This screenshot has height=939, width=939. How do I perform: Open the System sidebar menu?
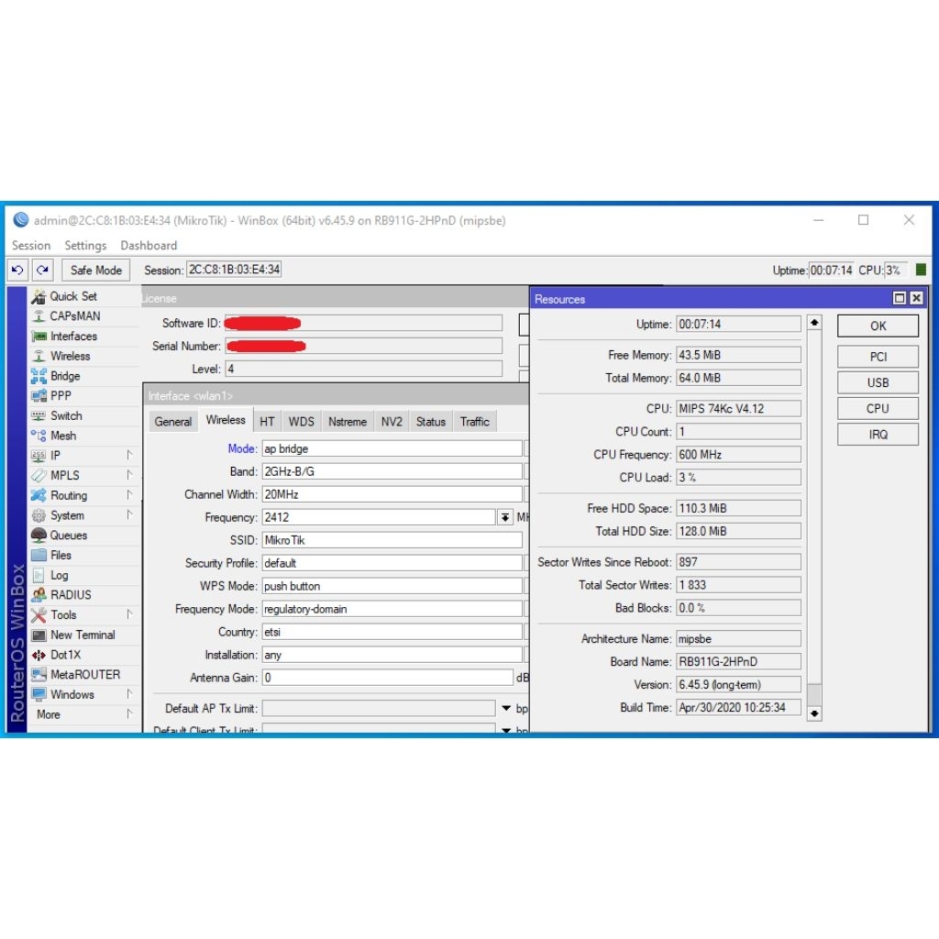[x=83, y=515]
